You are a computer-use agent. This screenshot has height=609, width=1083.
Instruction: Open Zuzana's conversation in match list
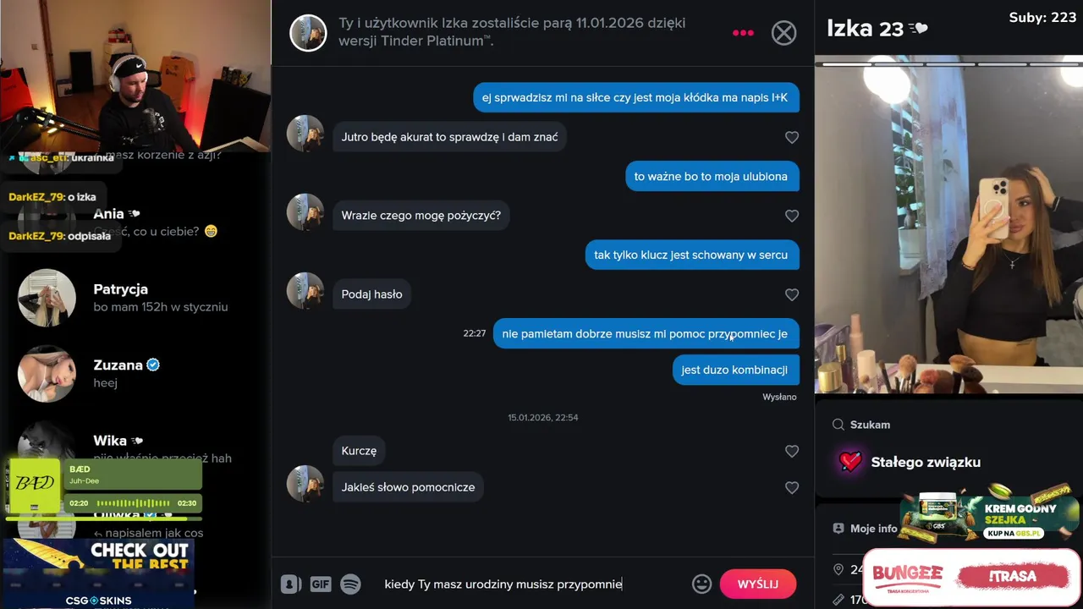135,373
